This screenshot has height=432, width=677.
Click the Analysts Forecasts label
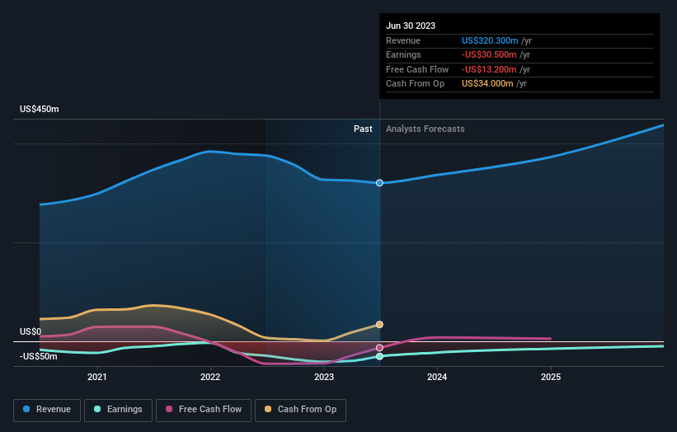[425, 129]
